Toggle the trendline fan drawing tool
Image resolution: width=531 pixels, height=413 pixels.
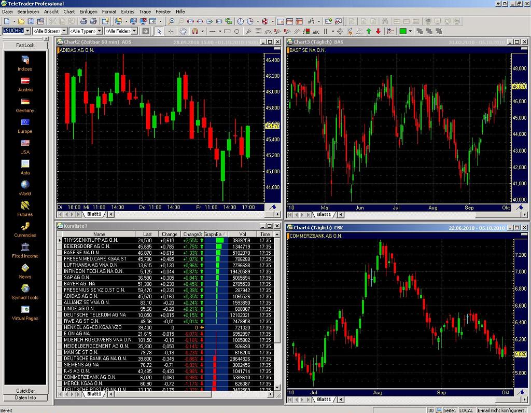click(249, 32)
